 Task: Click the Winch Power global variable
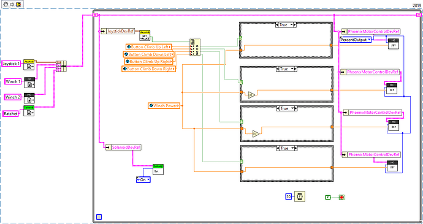[164, 106]
